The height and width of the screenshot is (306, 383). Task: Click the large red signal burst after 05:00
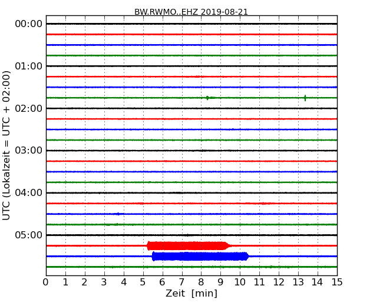click(189, 246)
